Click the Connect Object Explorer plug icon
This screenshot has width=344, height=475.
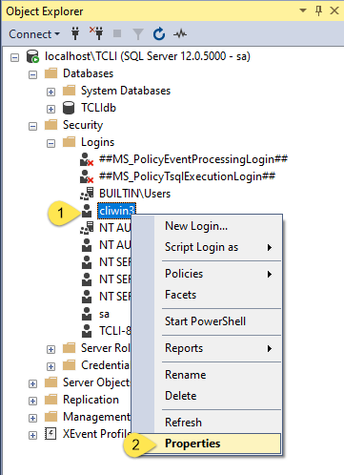click(x=75, y=33)
